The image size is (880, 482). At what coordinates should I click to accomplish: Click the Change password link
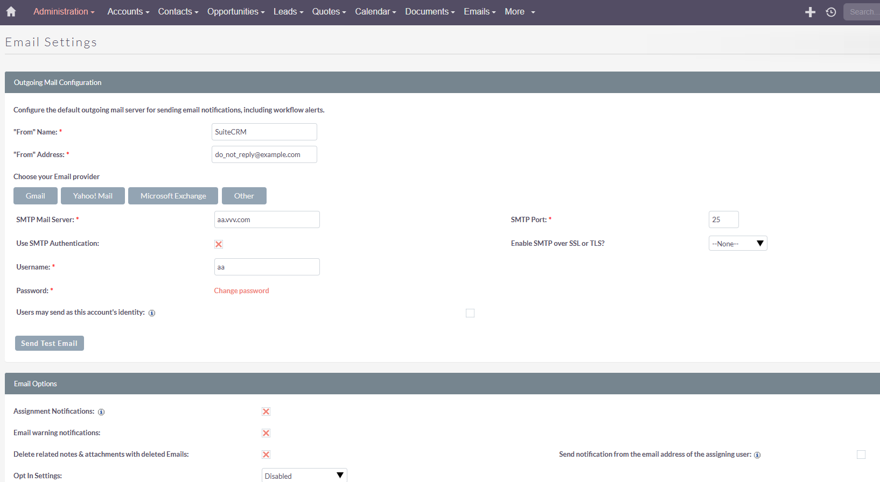[x=241, y=291]
